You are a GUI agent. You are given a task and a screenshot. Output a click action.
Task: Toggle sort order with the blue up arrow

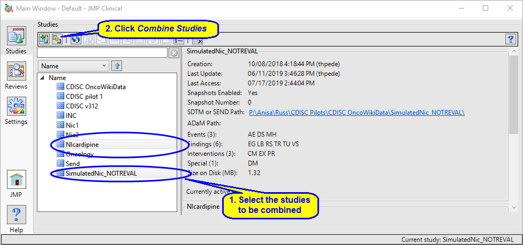click(x=116, y=66)
